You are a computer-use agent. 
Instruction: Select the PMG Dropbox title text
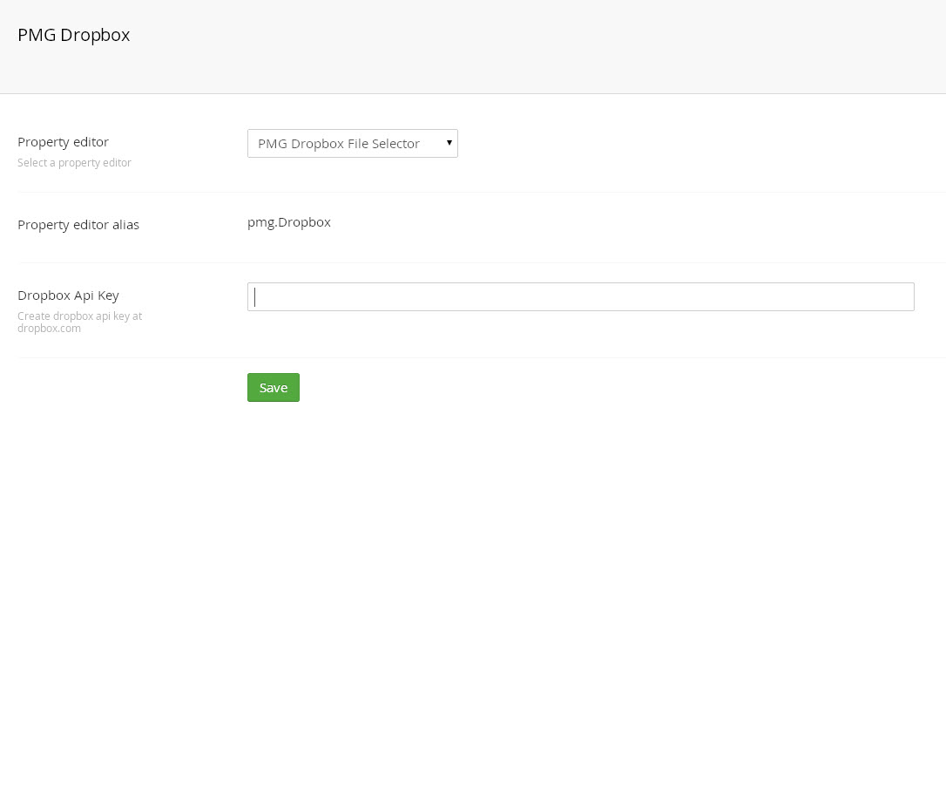tap(73, 35)
